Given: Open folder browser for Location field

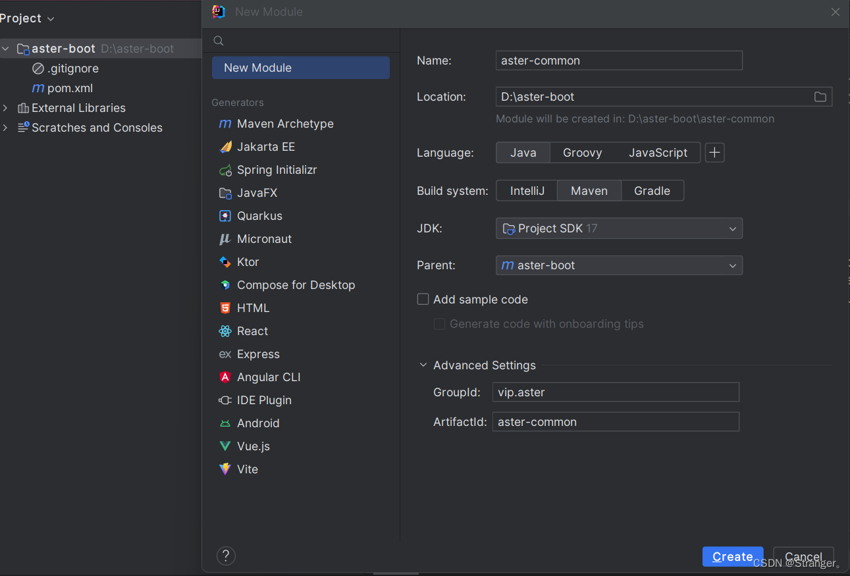Looking at the screenshot, I should click(x=820, y=97).
